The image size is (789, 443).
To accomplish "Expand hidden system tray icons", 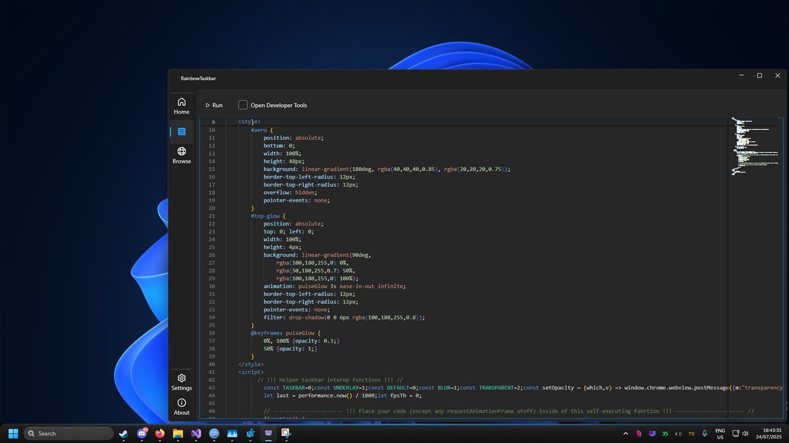I will pyautogui.click(x=625, y=433).
